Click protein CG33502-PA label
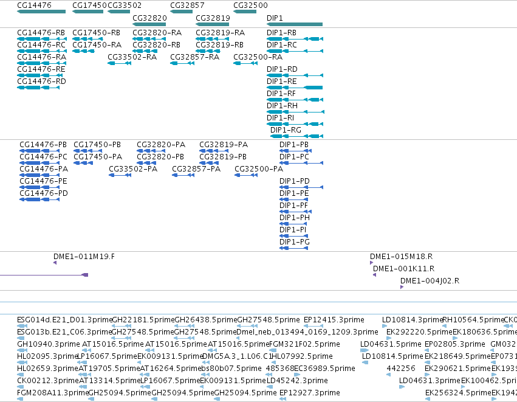This screenshot has width=517, height=402. click(133, 169)
